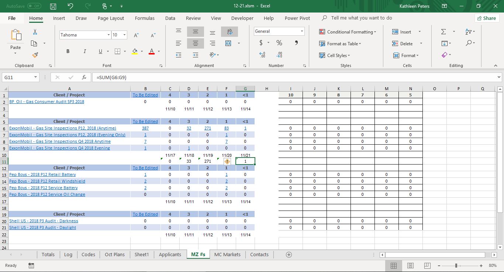Click the Tell me what you want search box
Viewport: 504px width, 272px height.
361,18
